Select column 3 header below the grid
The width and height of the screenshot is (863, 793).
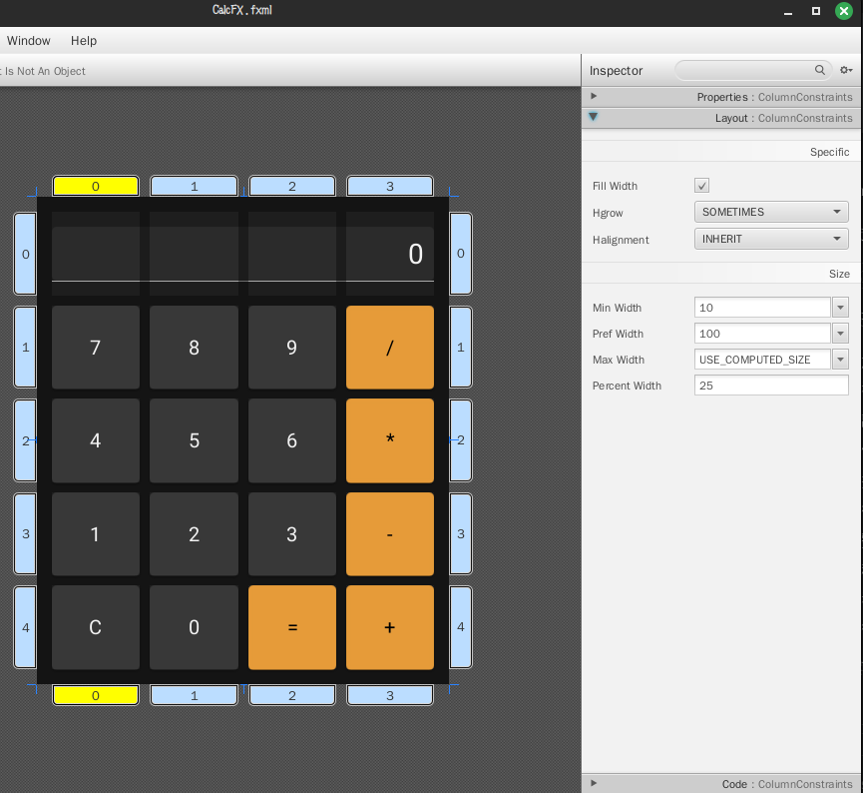pyautogui.click(x=390, y=695)
